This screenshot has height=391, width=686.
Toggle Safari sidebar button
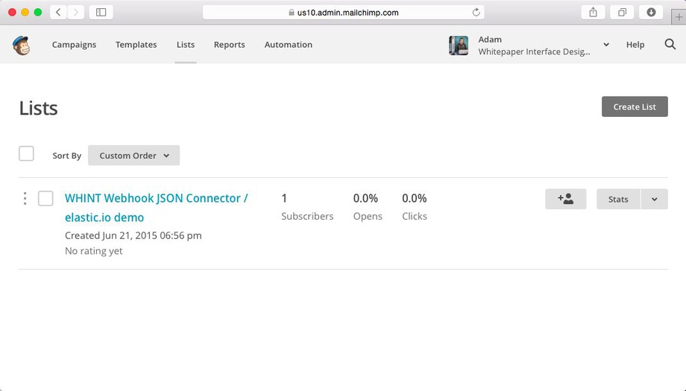101,12
